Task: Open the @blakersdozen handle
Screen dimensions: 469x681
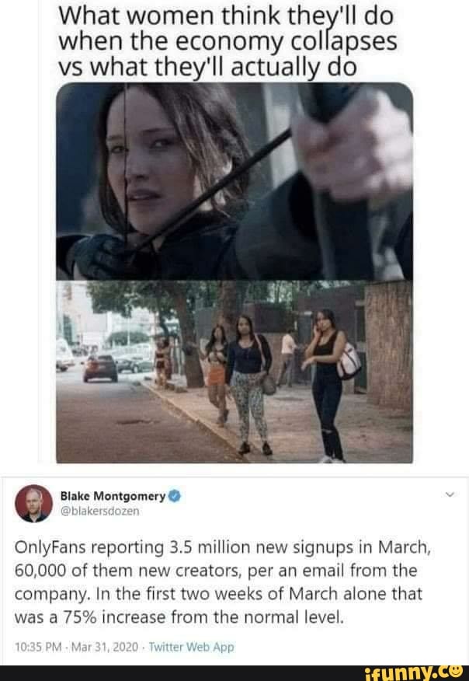Action: 100,512
